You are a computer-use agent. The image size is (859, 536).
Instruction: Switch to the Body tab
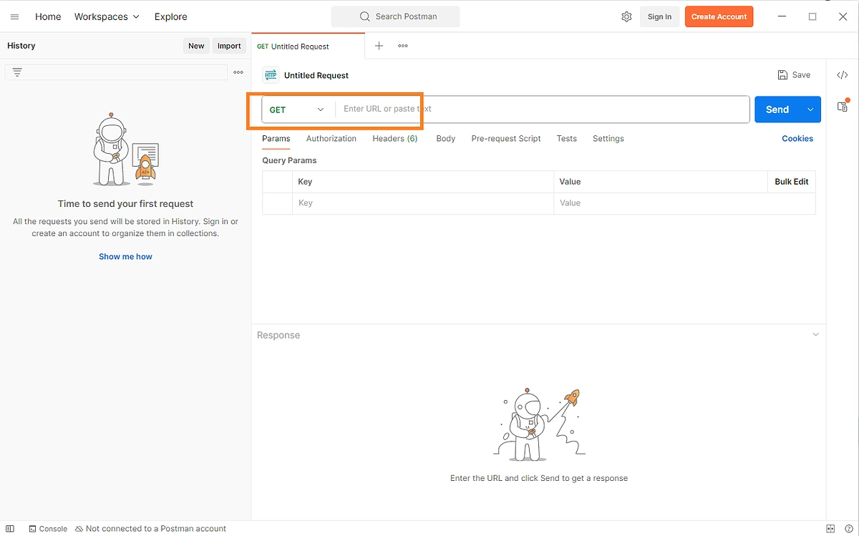[x=446, y=139]
